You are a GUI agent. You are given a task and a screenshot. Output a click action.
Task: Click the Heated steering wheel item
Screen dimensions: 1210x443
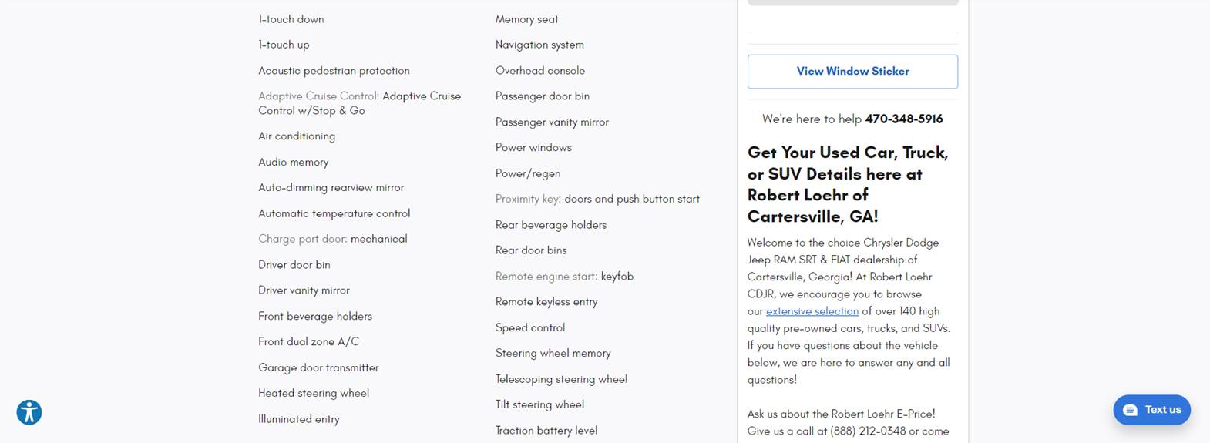[x=314, y=393]
